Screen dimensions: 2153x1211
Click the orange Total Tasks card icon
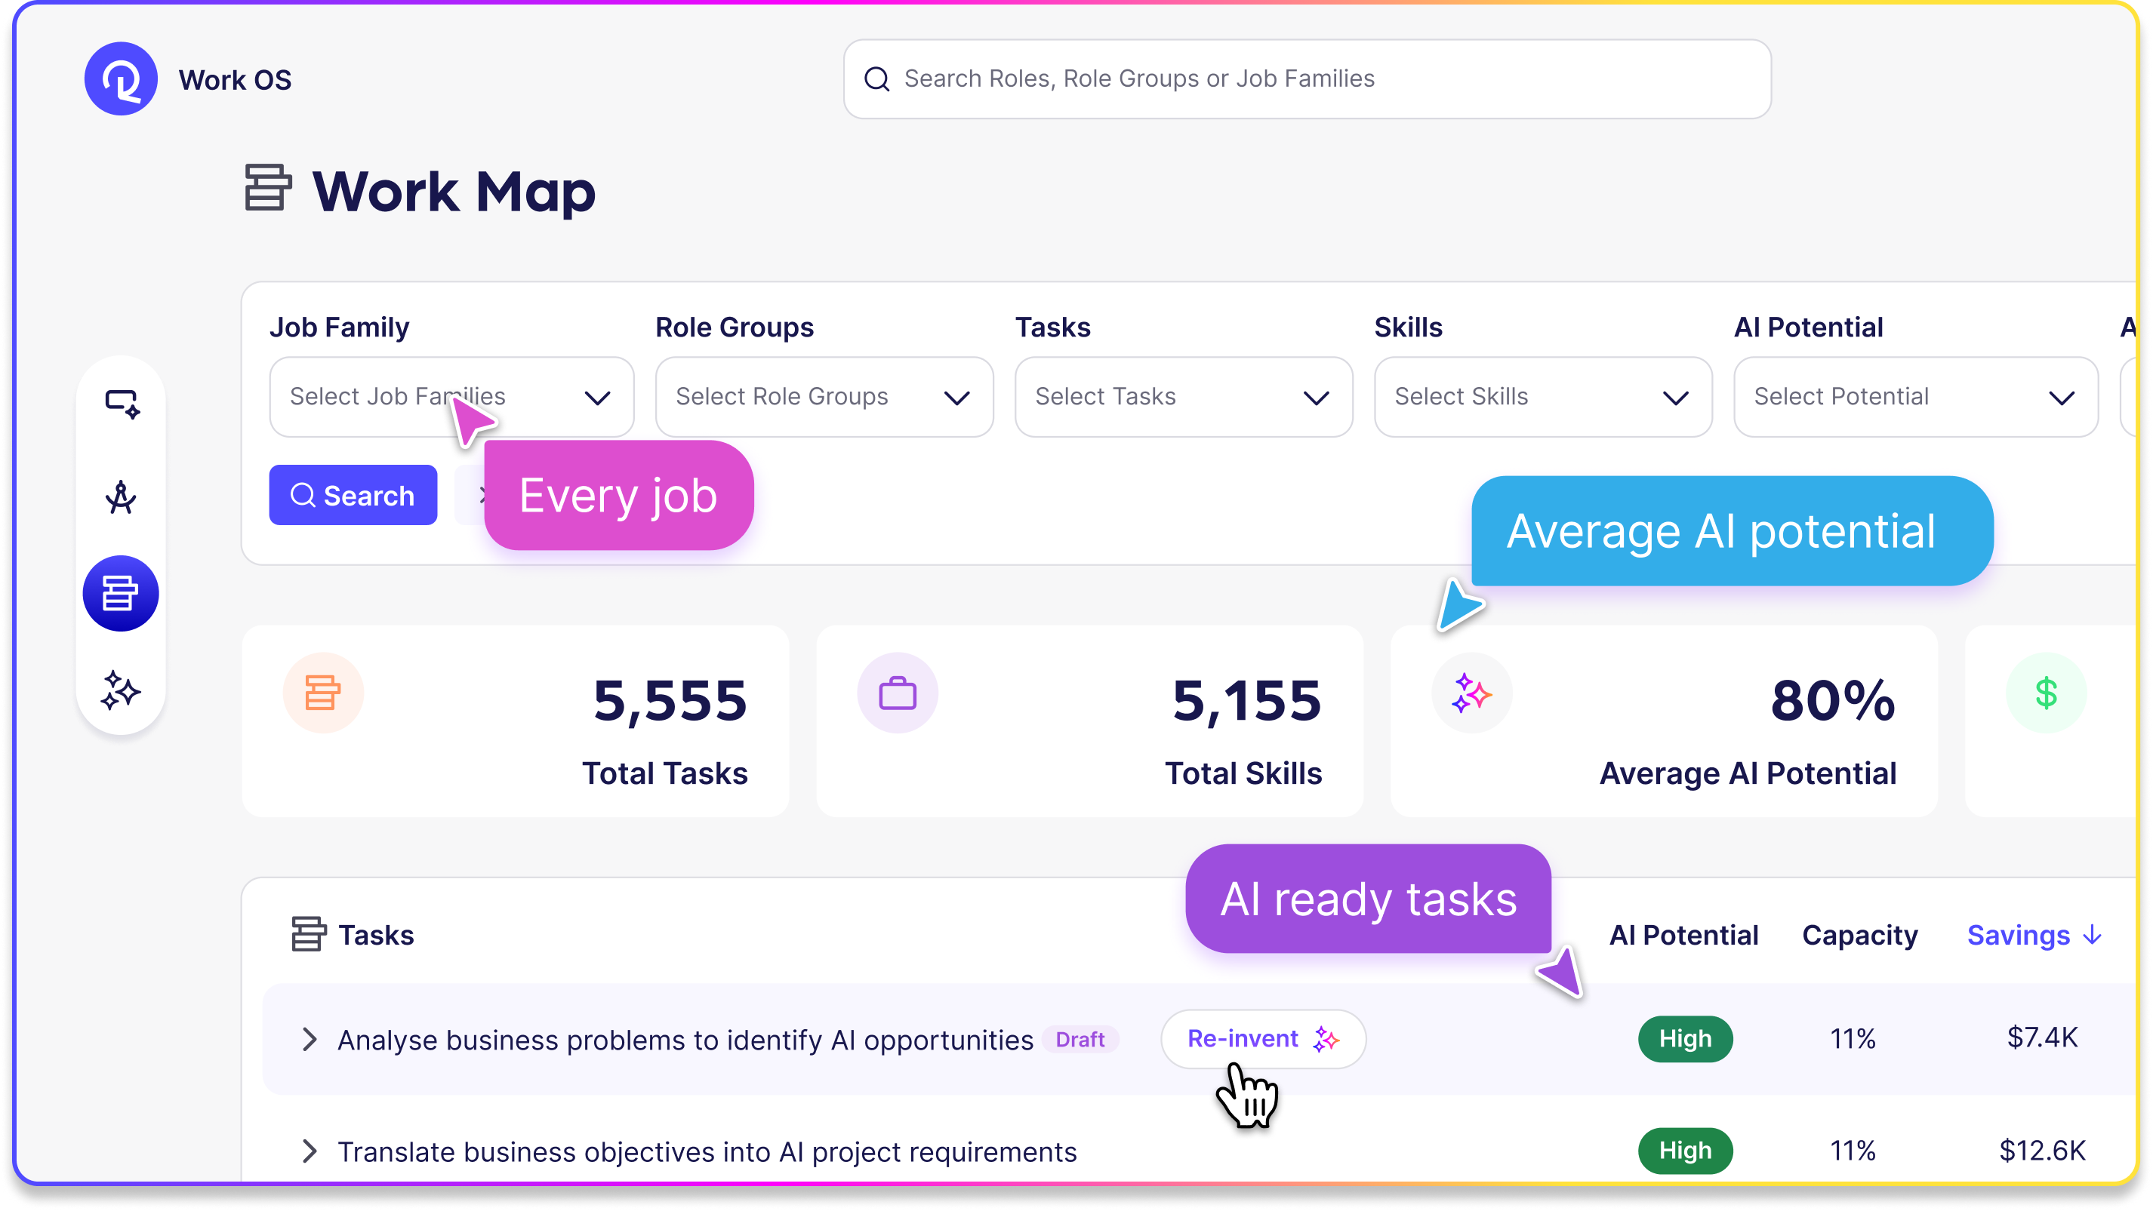323,693
